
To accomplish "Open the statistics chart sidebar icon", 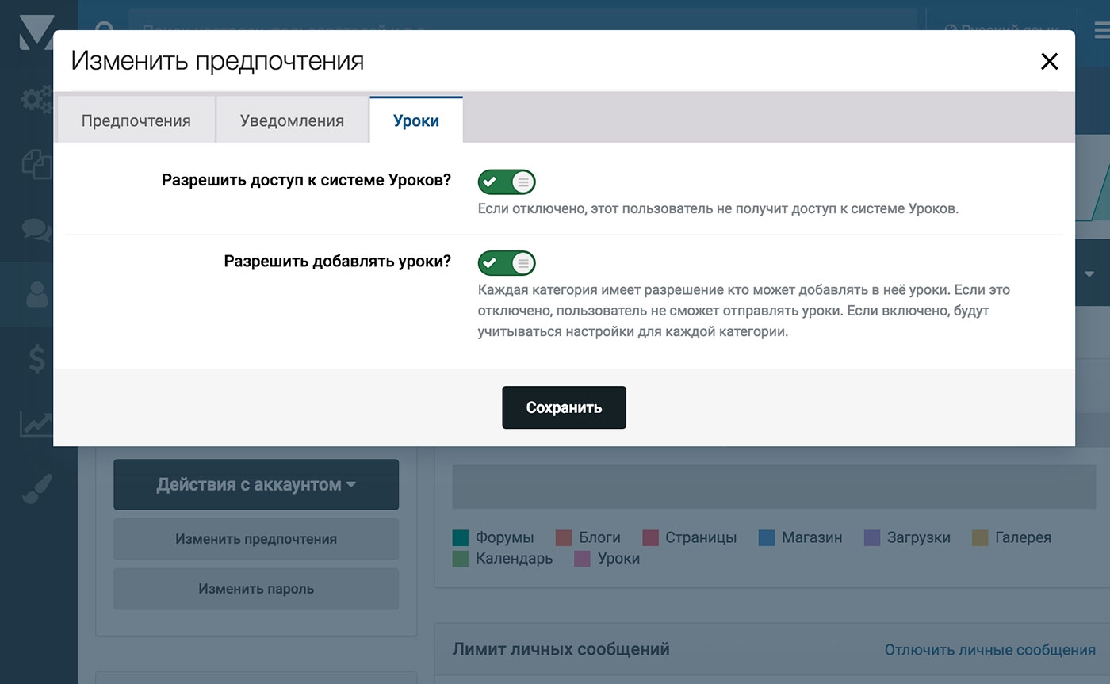I will [36, 423].
